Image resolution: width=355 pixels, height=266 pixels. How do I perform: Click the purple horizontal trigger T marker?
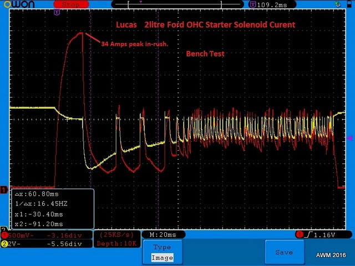tap(57, 12)
